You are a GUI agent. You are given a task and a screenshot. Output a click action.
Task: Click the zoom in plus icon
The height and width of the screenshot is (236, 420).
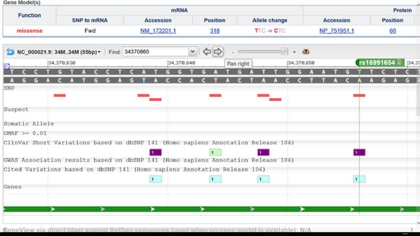(294, 52)
